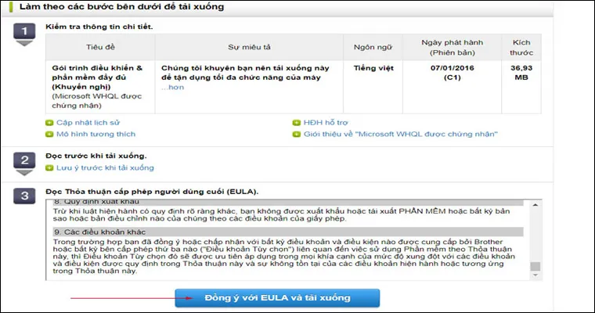595x313 pixels.
Task: Click the green icon beside "Mô hình tương thích"
Action: click(49, 134)
